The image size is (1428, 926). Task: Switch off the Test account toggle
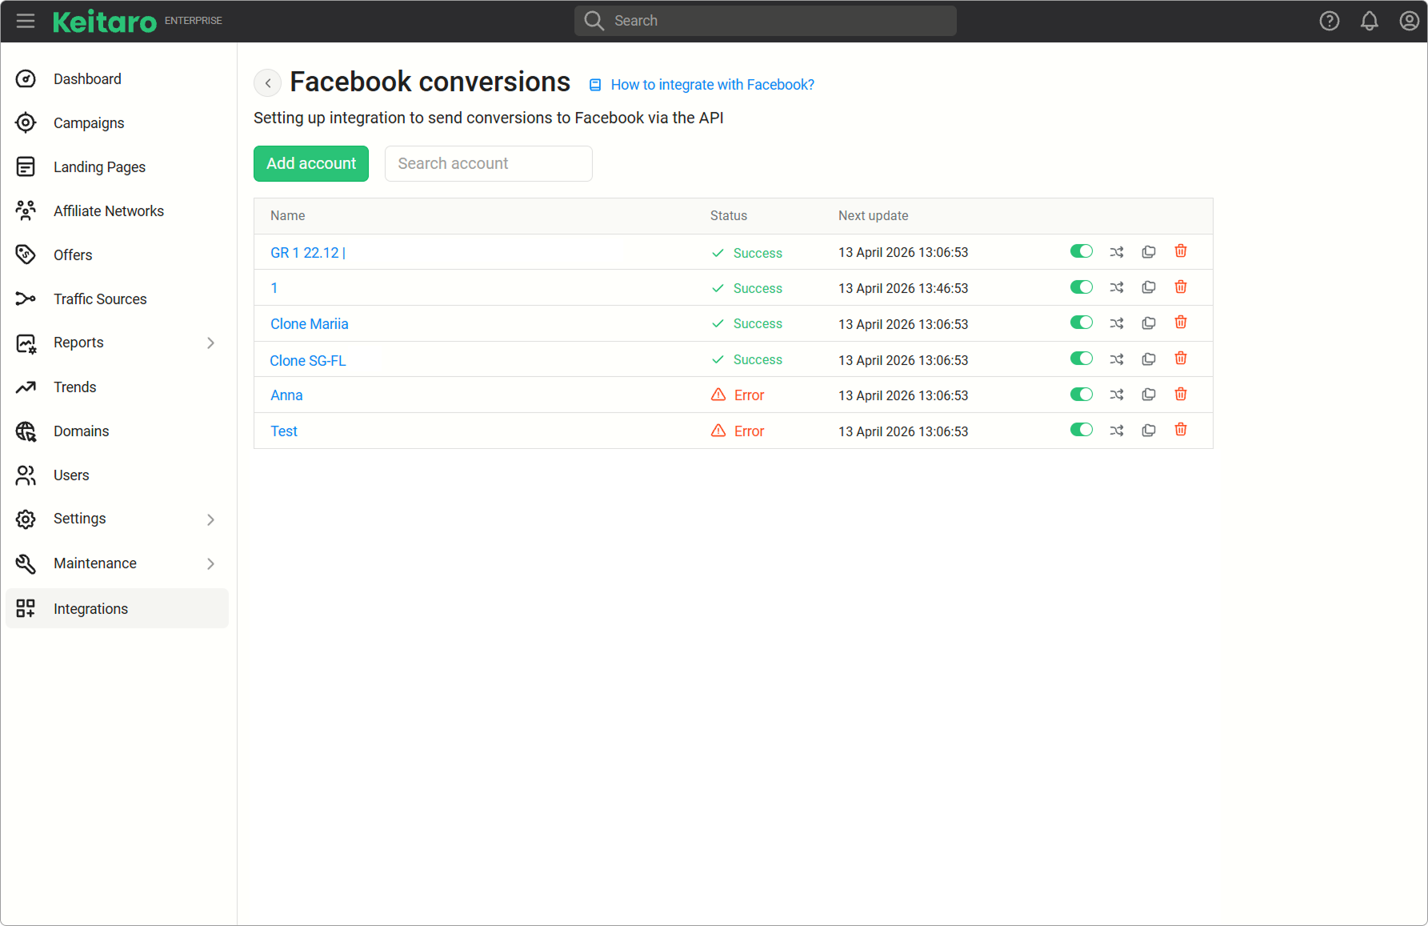[x=1081, y=430]
